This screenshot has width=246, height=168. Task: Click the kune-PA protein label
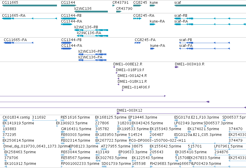(x=158, y=46)
